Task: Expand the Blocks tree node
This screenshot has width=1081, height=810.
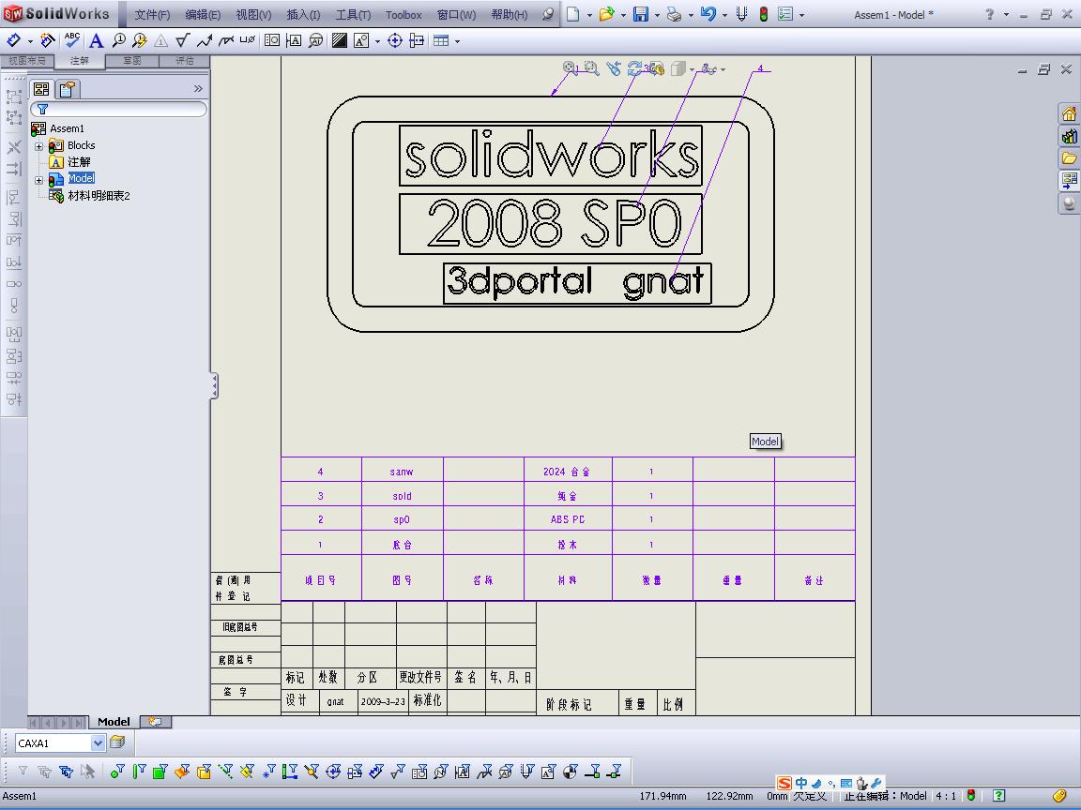Action: (x=39, y=146)
